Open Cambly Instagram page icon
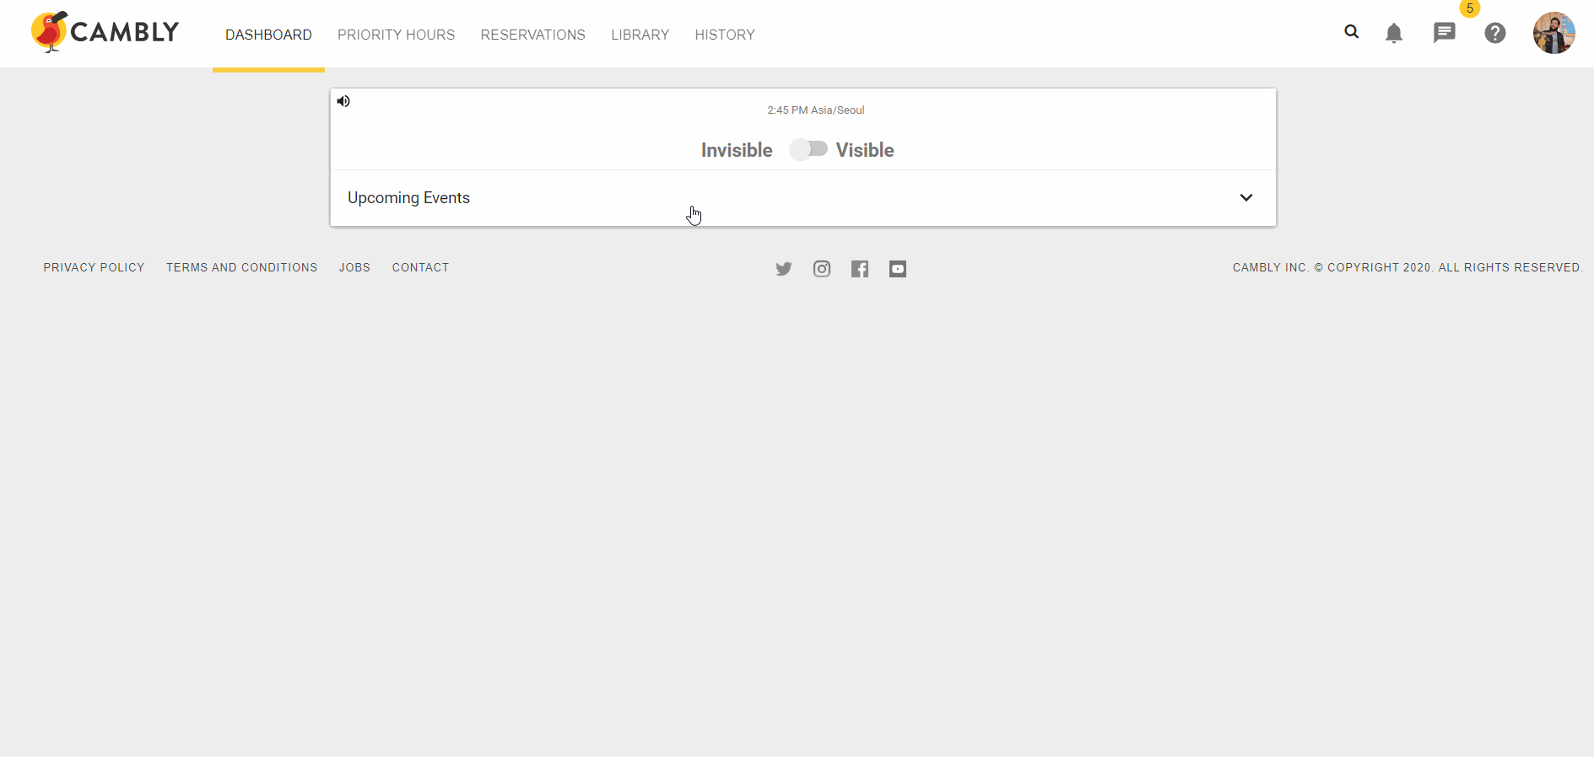The width and height of the screenshot is (1594, 757). 822,269
